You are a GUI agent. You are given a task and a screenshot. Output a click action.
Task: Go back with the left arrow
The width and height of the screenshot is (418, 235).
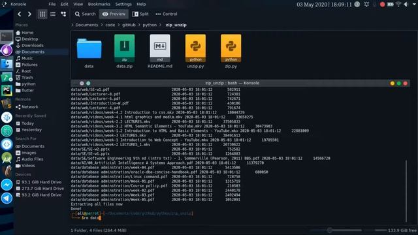pos(20,14)
